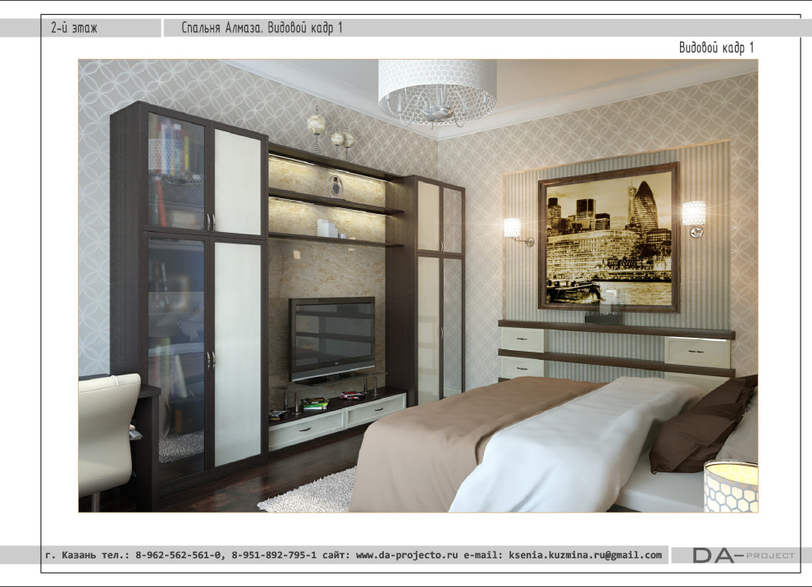This screenshot has height=587, width=812.
Task: Click the left wall sconce beside the picture
Action: point(514,229)
